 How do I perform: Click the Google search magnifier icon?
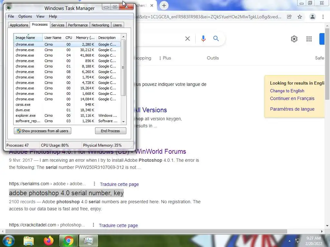pos(216,39)
